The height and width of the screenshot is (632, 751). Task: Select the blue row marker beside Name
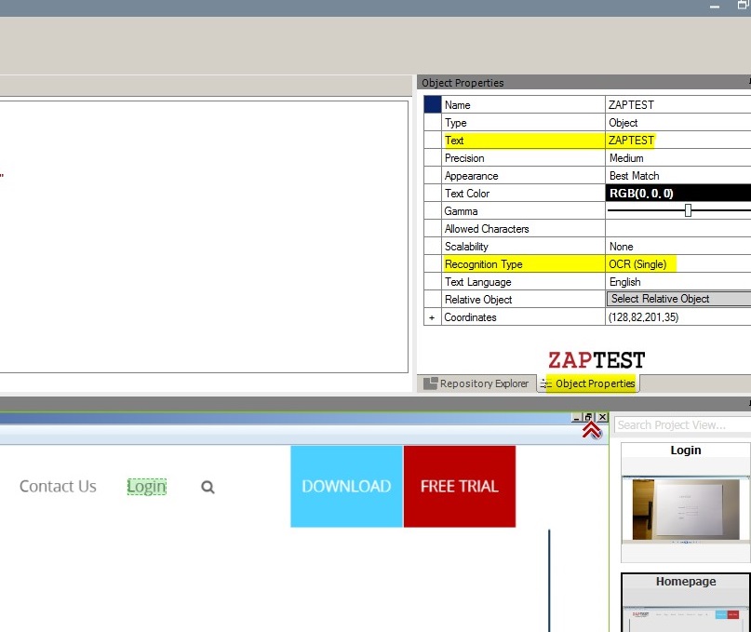[x=432, y=105]
